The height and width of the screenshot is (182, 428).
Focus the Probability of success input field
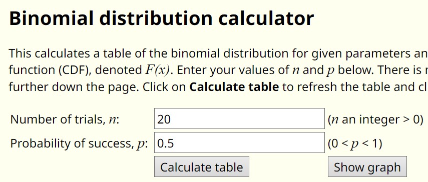click(239, 142)
